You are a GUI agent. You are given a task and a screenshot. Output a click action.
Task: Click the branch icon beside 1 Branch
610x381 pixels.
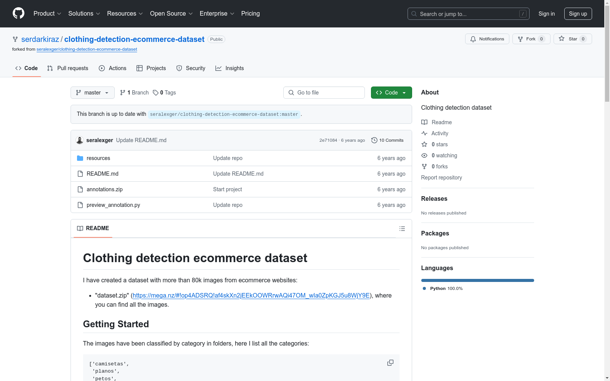click(x=123, y=93)
